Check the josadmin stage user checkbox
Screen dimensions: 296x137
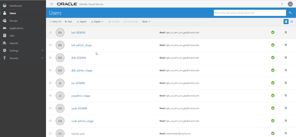(51, 95)
